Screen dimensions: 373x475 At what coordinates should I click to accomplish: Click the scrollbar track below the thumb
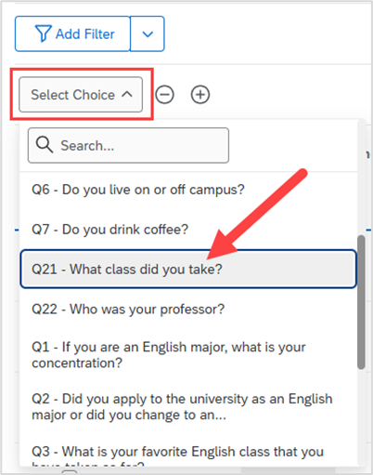pos(361,417)
